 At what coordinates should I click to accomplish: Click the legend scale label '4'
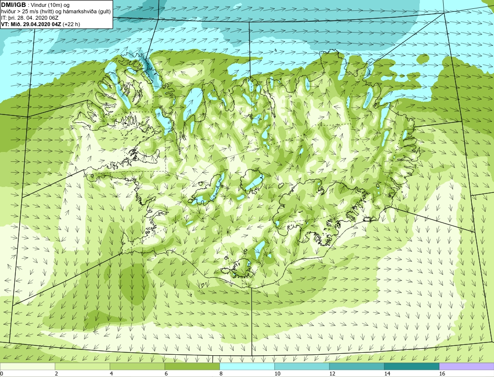pos(111,374)
